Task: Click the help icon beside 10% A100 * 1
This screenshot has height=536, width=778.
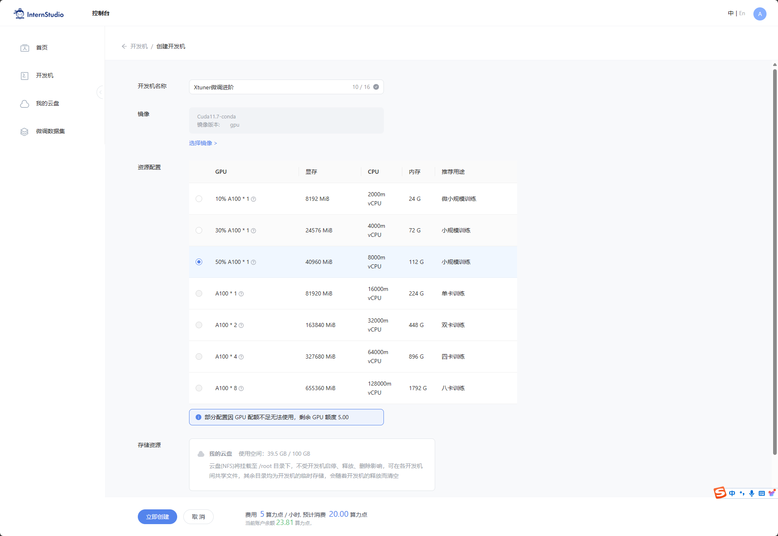Action: tap(253, 199)
